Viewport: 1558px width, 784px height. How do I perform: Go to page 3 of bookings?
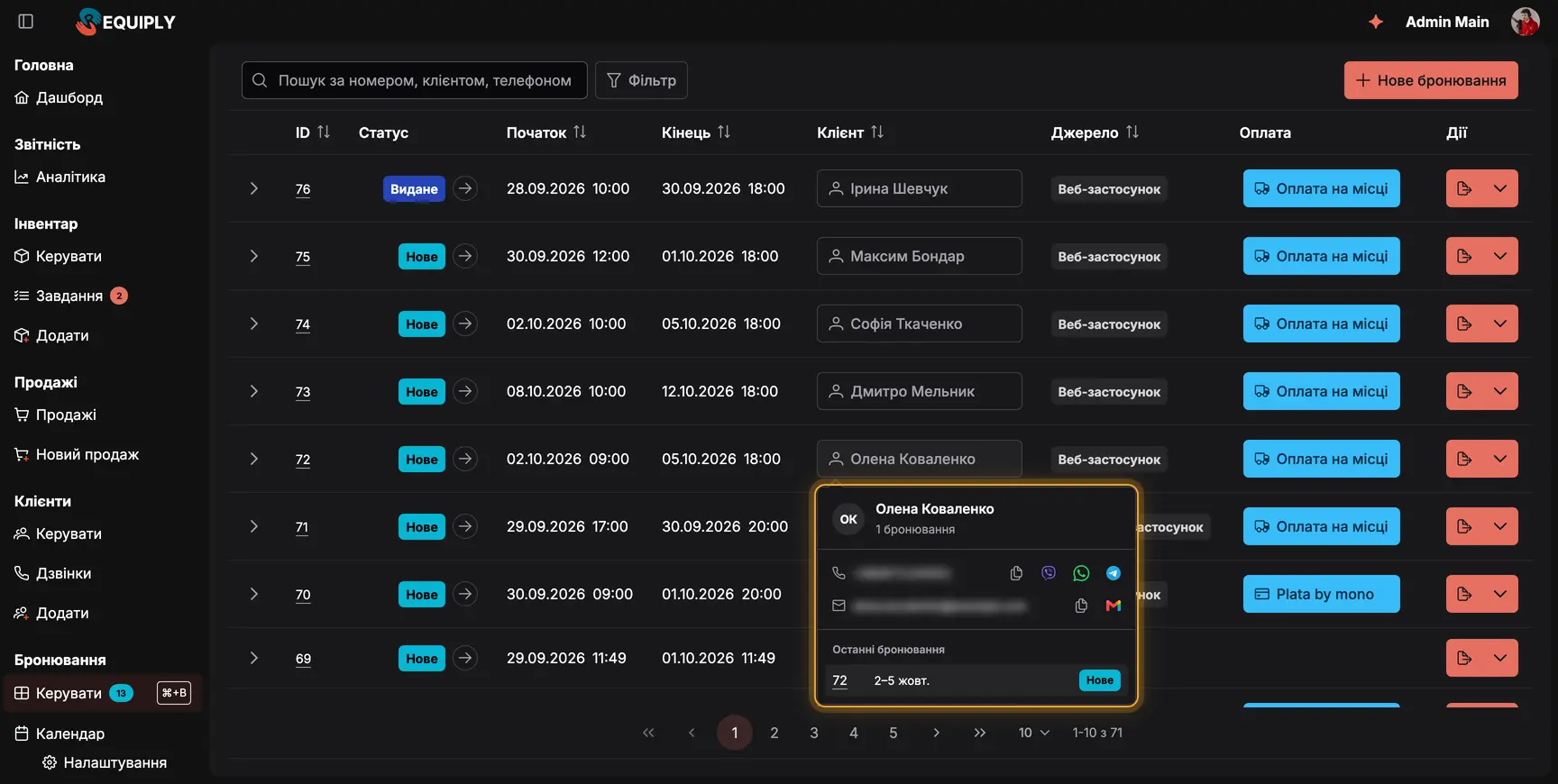point(814,733)
